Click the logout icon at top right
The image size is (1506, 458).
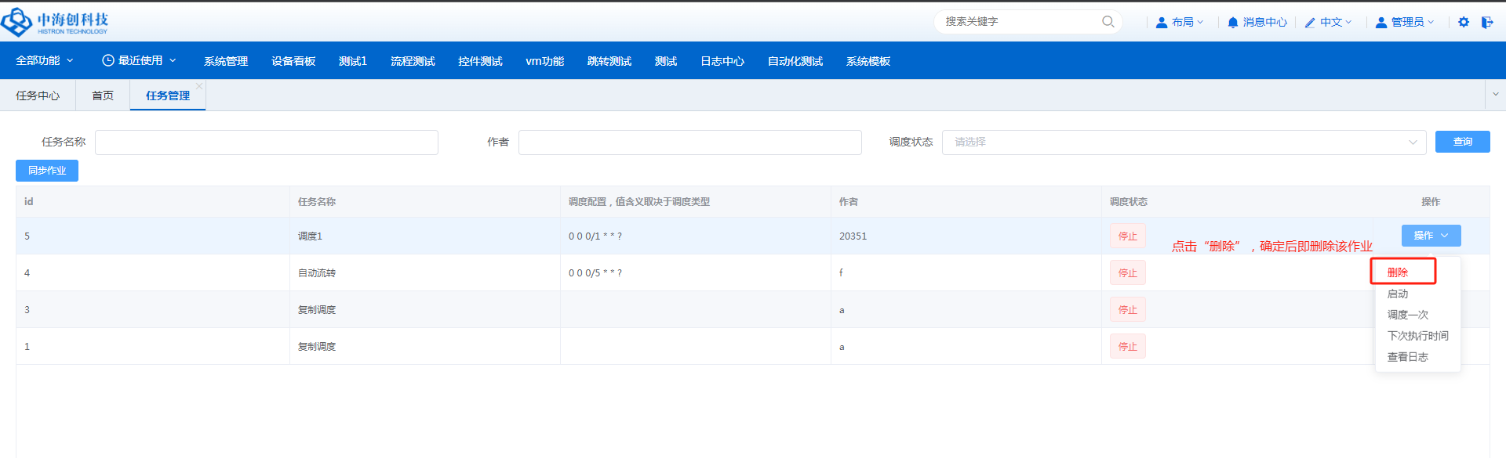pos(1487,22)
